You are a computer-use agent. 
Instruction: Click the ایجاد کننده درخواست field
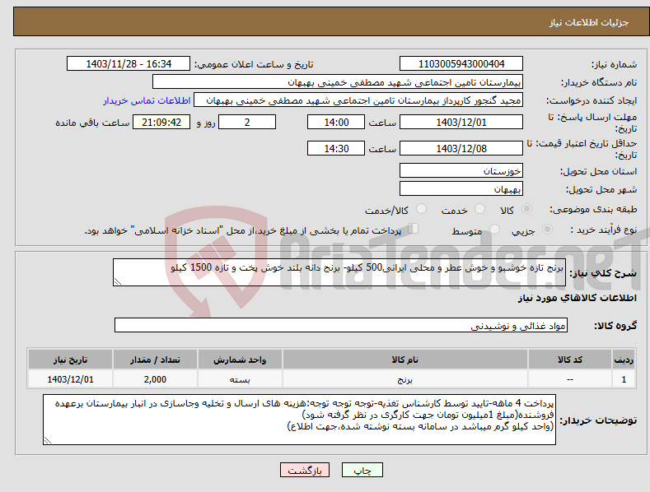point(358,100)
